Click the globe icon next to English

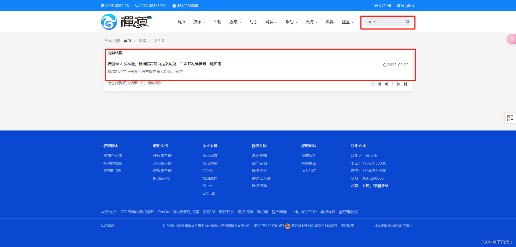pos(398,6)
